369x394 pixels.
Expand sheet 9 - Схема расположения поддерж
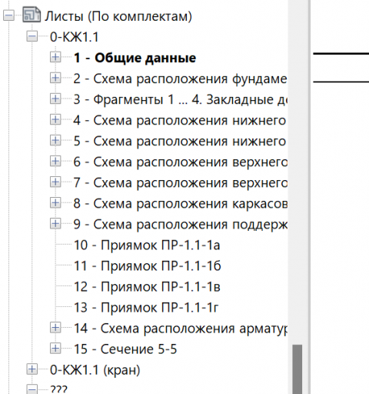55,224
